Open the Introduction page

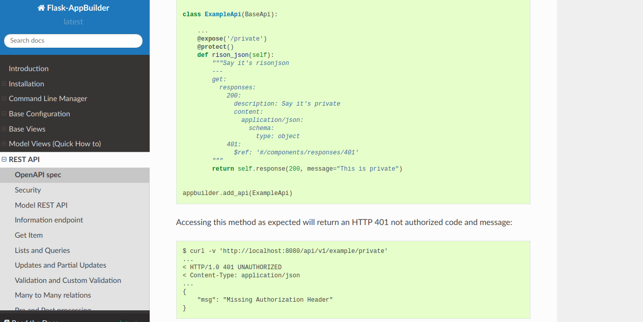pyautogui.click(x=29, y=69)
